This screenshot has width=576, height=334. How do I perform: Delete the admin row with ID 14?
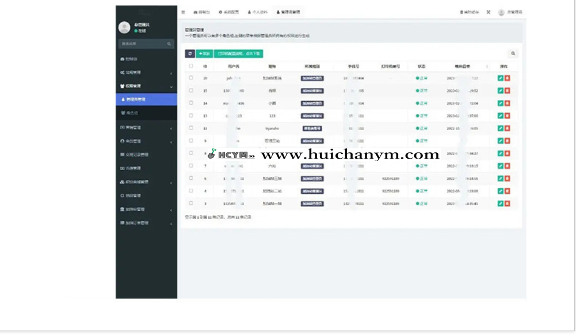(508, 103)
